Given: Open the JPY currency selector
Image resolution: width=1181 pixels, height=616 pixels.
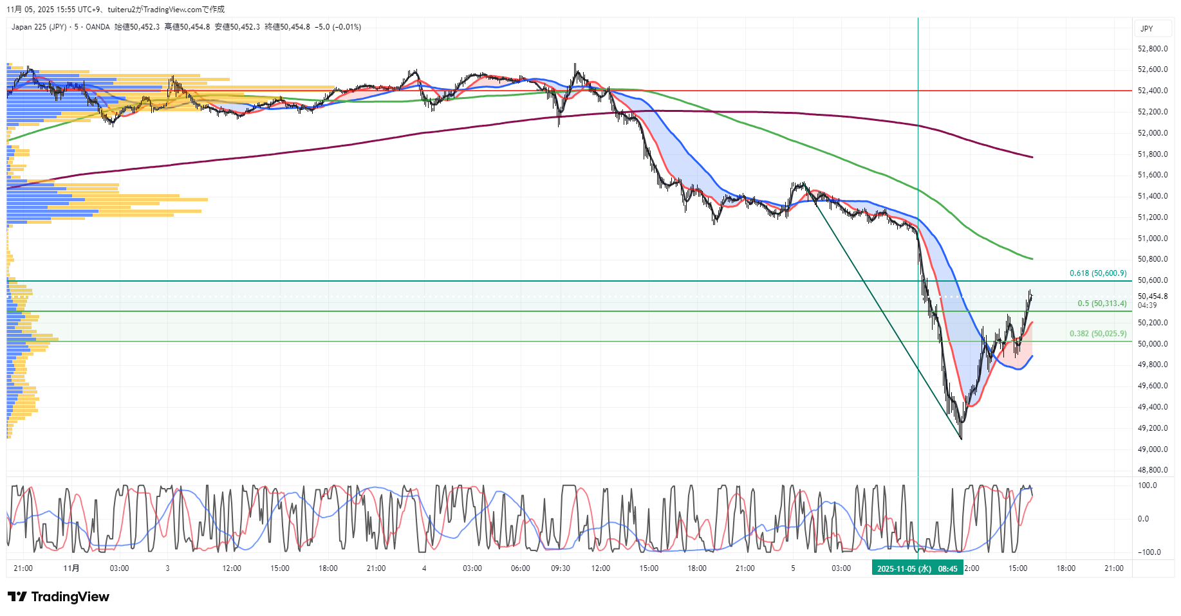Looking at the screenshot, I should [x=1147, y=29].
